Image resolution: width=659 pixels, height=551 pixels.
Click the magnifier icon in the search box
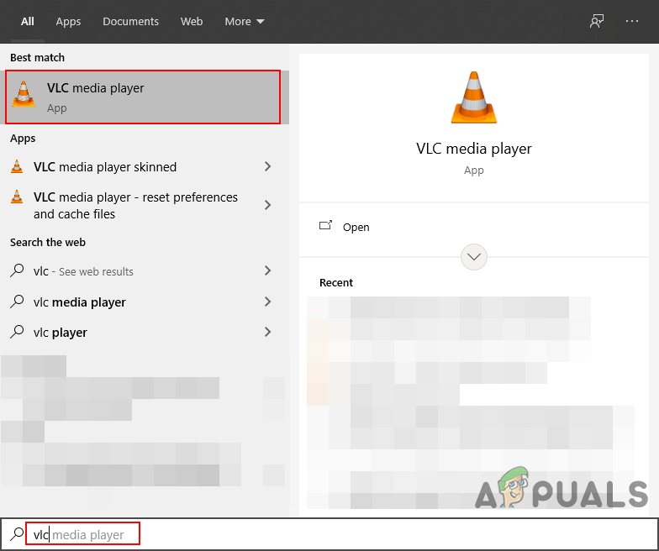pyautogui.click(x=17, y=534)
